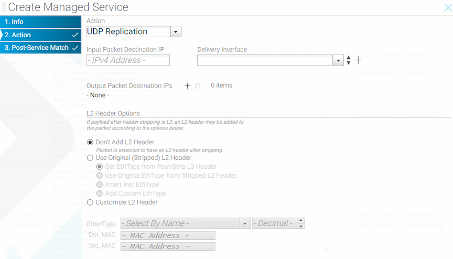Click the Src. MAC address field
The height and width of the screenshot is (259, 453).
(x=168, y=246)
